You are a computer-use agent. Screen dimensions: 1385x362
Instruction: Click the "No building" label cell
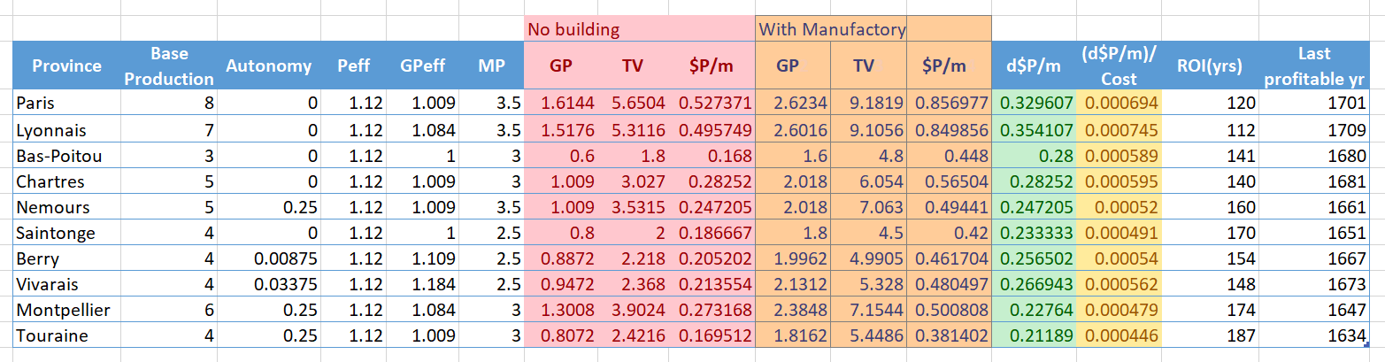click(x=573, y=29)
